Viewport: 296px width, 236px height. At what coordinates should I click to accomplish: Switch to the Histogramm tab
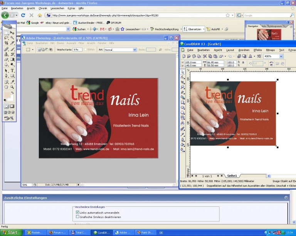coord(276,26)
